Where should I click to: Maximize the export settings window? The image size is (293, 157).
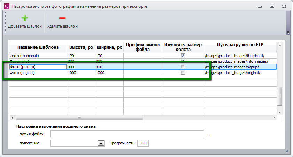(272, 6)
